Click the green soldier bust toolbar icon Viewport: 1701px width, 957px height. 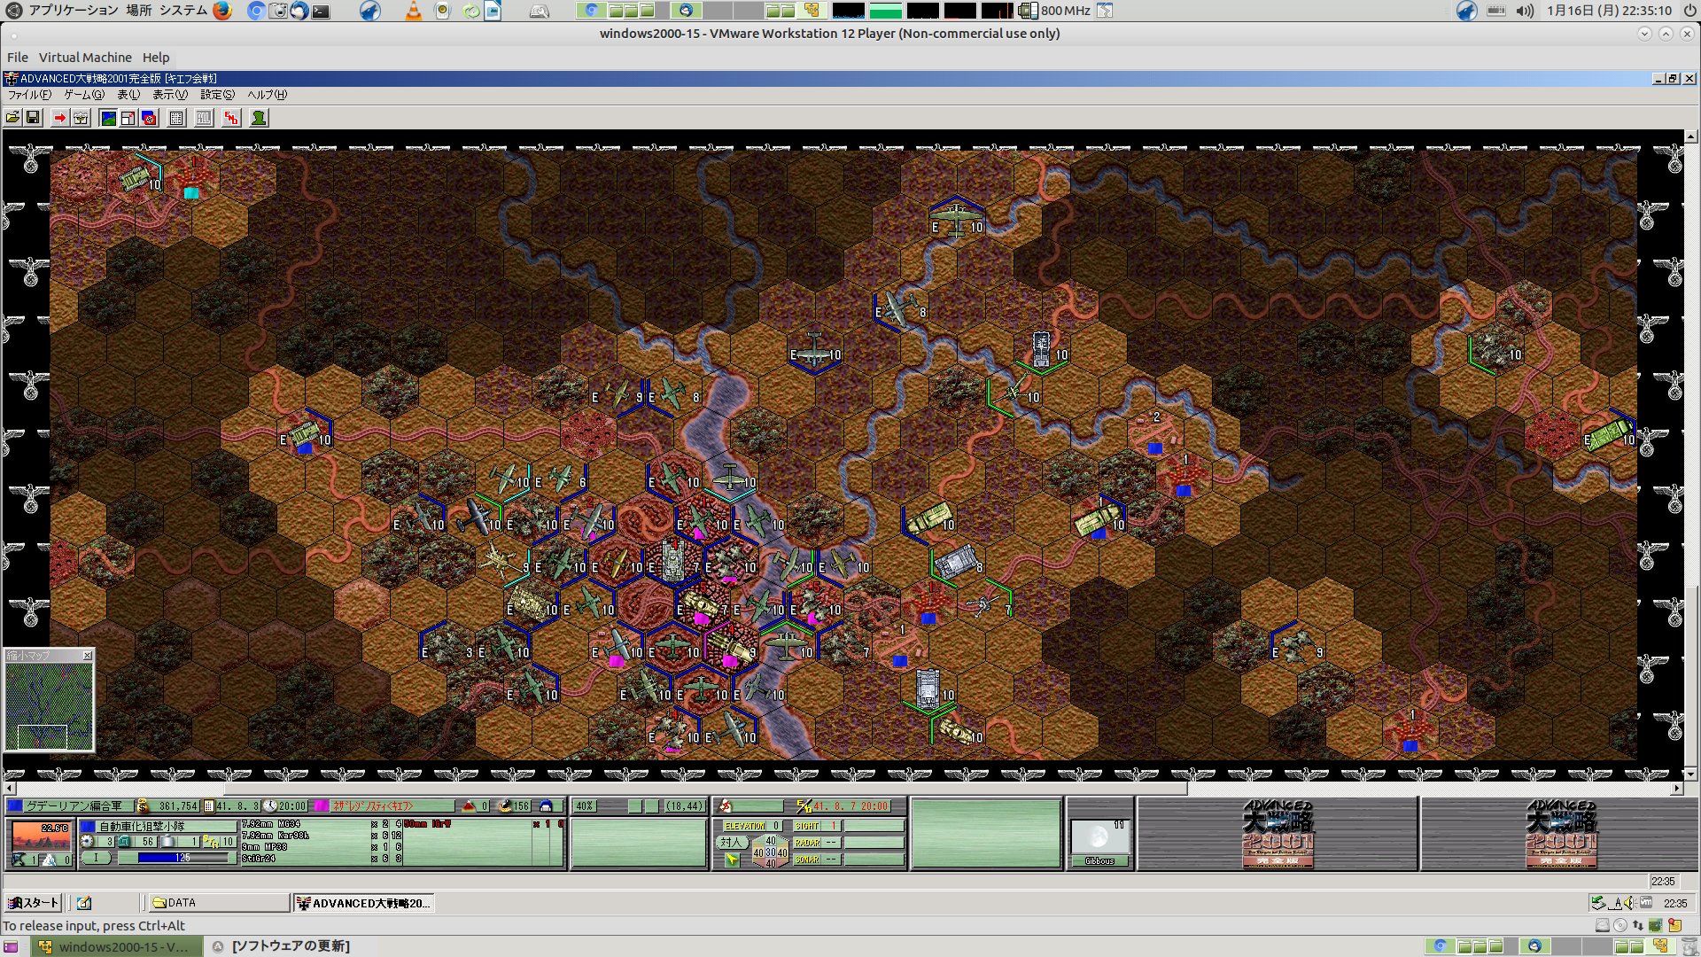259,118
